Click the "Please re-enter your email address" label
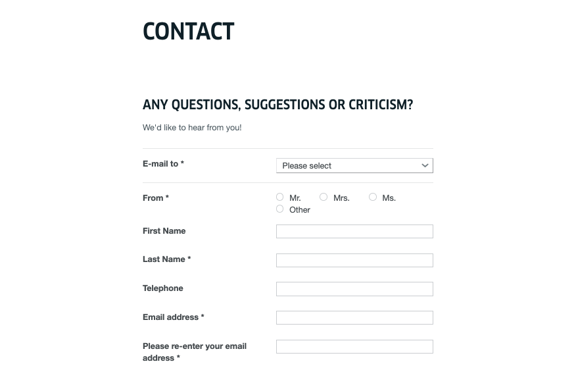 pyautogui.click(x=195, y=352)
